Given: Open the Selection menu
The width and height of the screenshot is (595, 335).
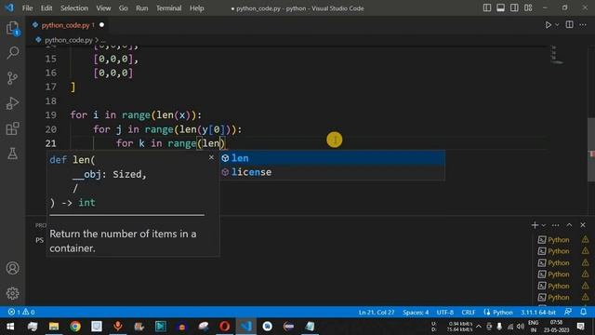Looking at the screenshot, I should pos(74,8).
